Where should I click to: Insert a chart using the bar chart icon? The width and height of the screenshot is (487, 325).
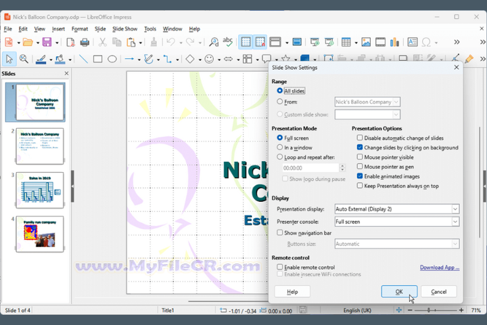coord(394,42)
